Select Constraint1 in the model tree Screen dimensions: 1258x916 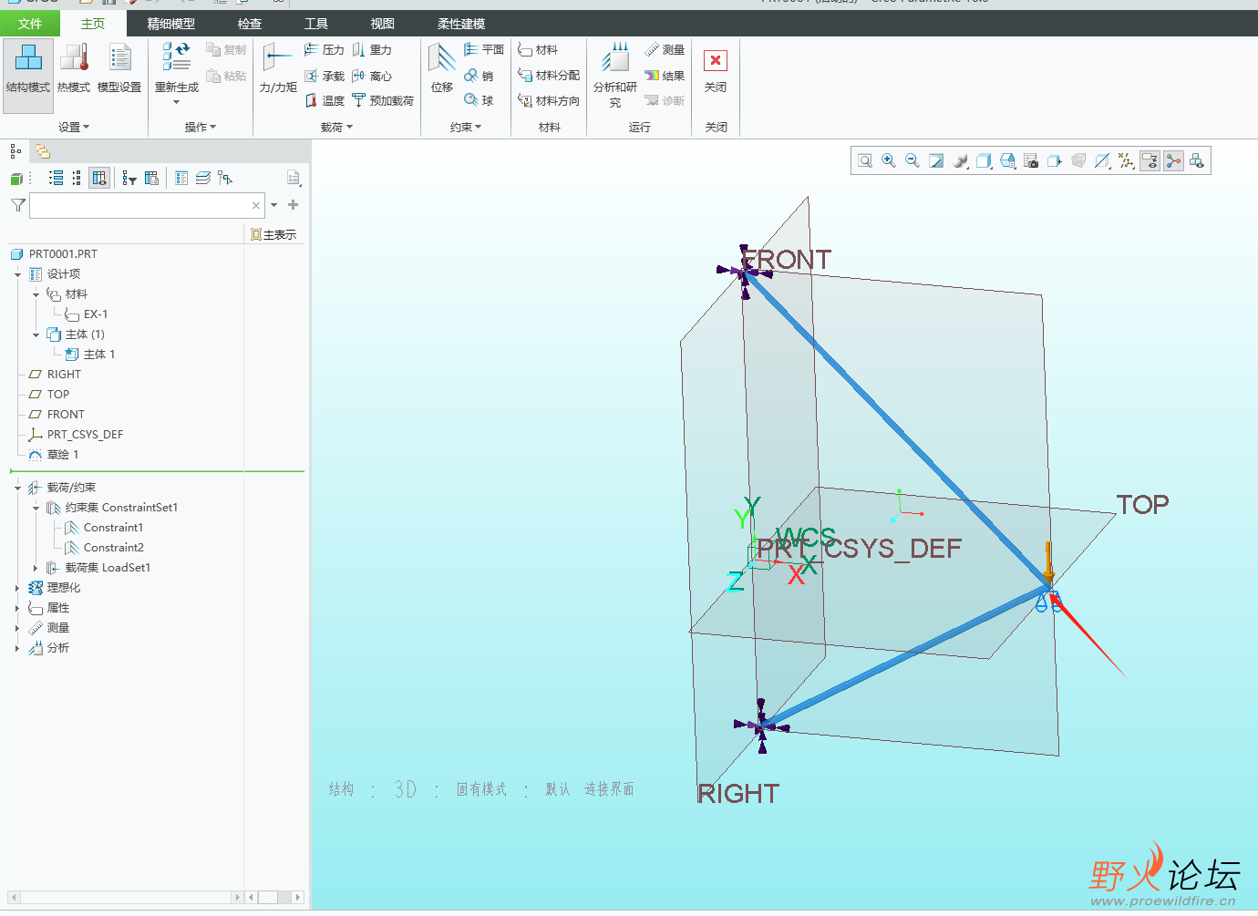[113, 528]
